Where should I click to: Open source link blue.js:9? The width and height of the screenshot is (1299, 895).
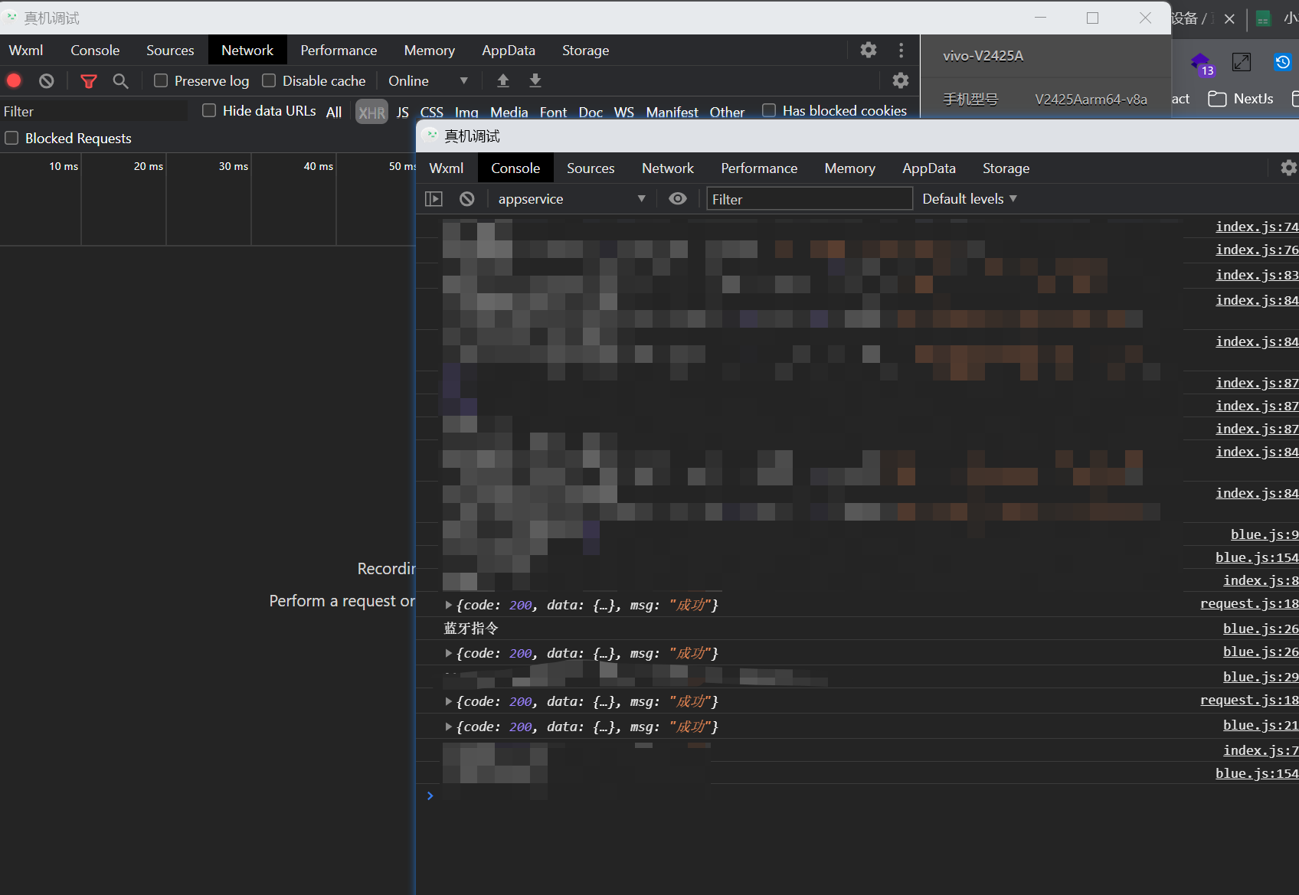pos(1265,534)
